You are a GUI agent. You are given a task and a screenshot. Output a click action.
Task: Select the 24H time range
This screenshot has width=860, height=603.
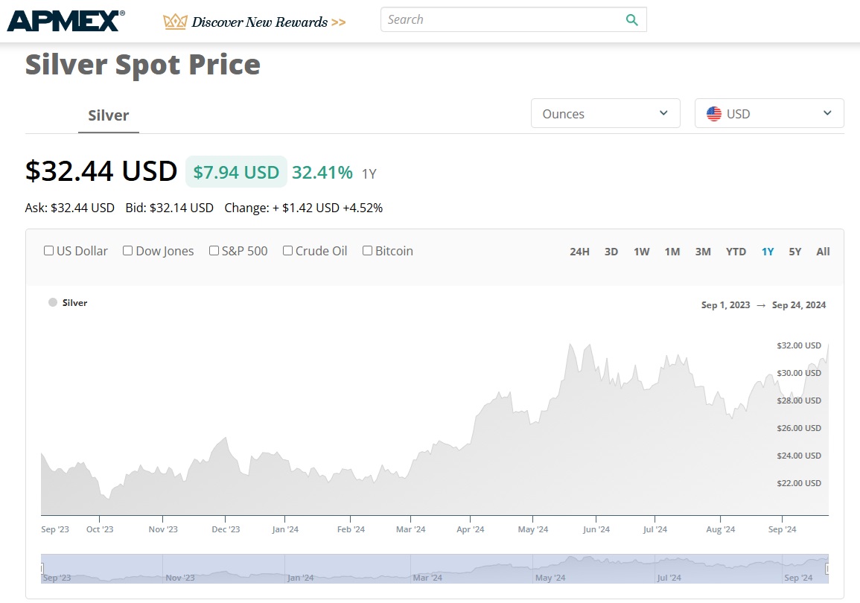coord(579,252)
